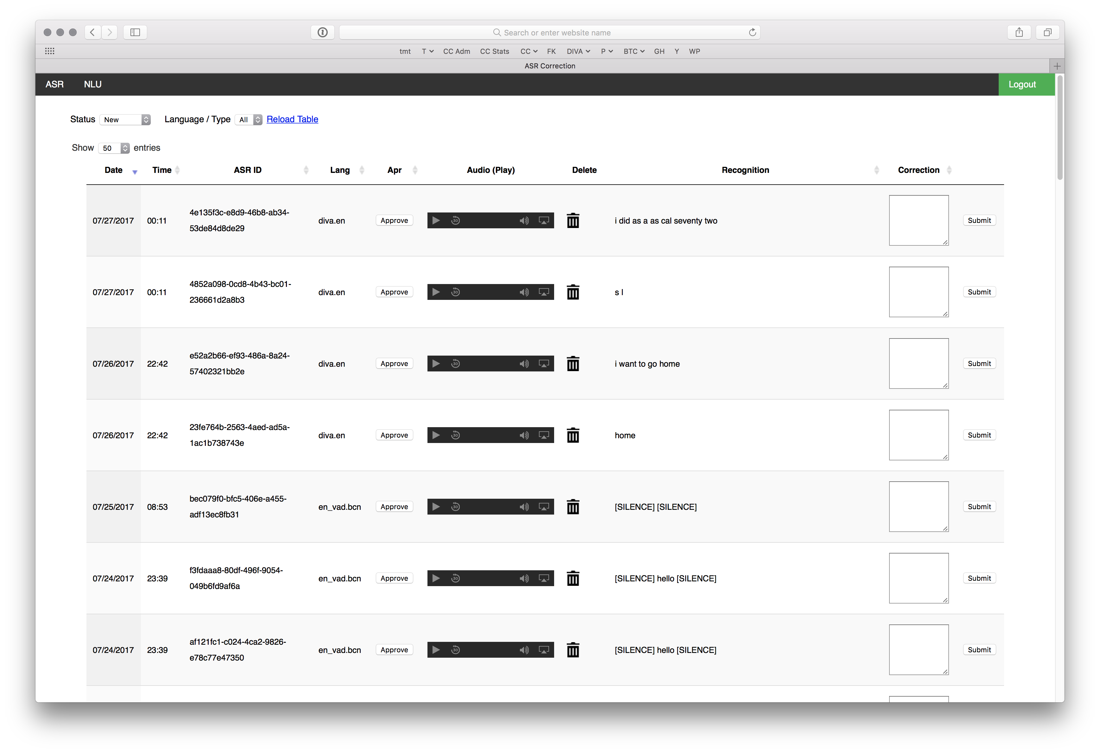
Task: Play audio for the 'home' row
Action: point(436,435)
